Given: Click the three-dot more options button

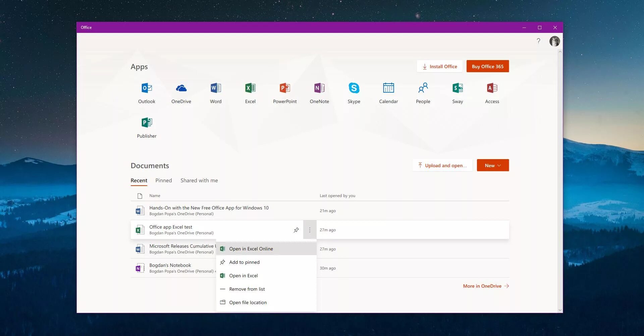Looking at the screenshot, I should [310, 230].
